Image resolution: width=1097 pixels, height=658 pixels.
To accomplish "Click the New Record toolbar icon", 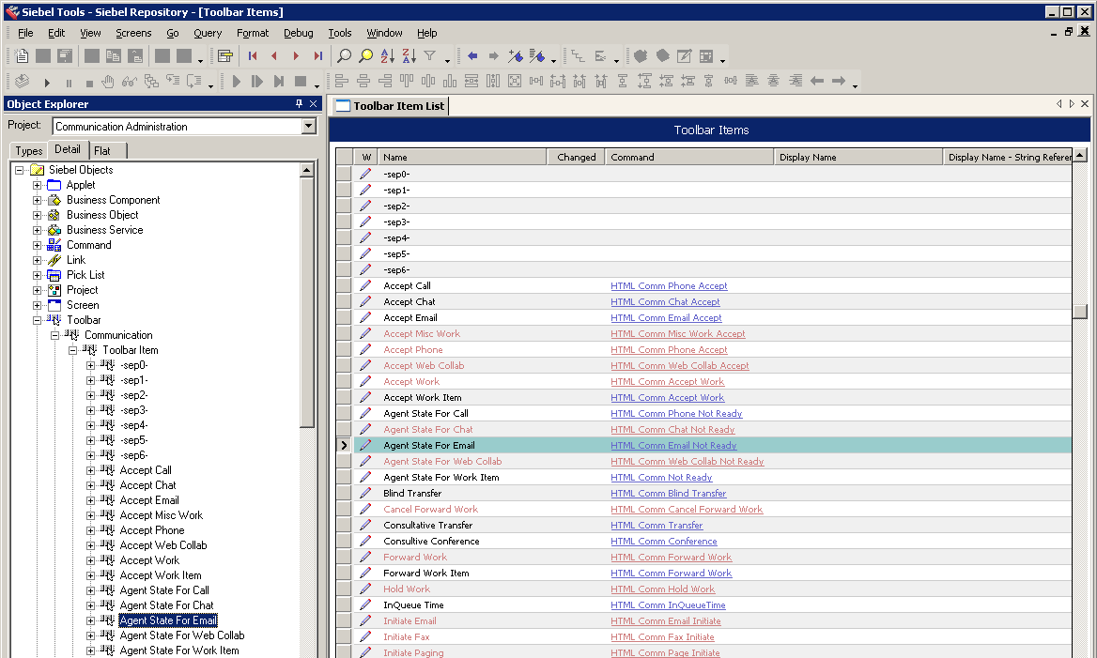I will pos(21,55).
